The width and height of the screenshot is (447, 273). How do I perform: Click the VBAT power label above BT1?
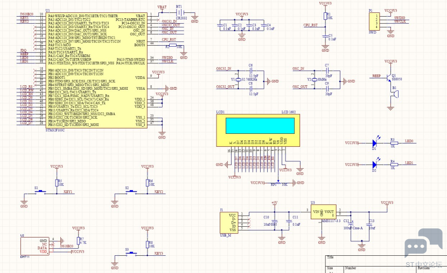pyautogui.click(x=162, y=7)
